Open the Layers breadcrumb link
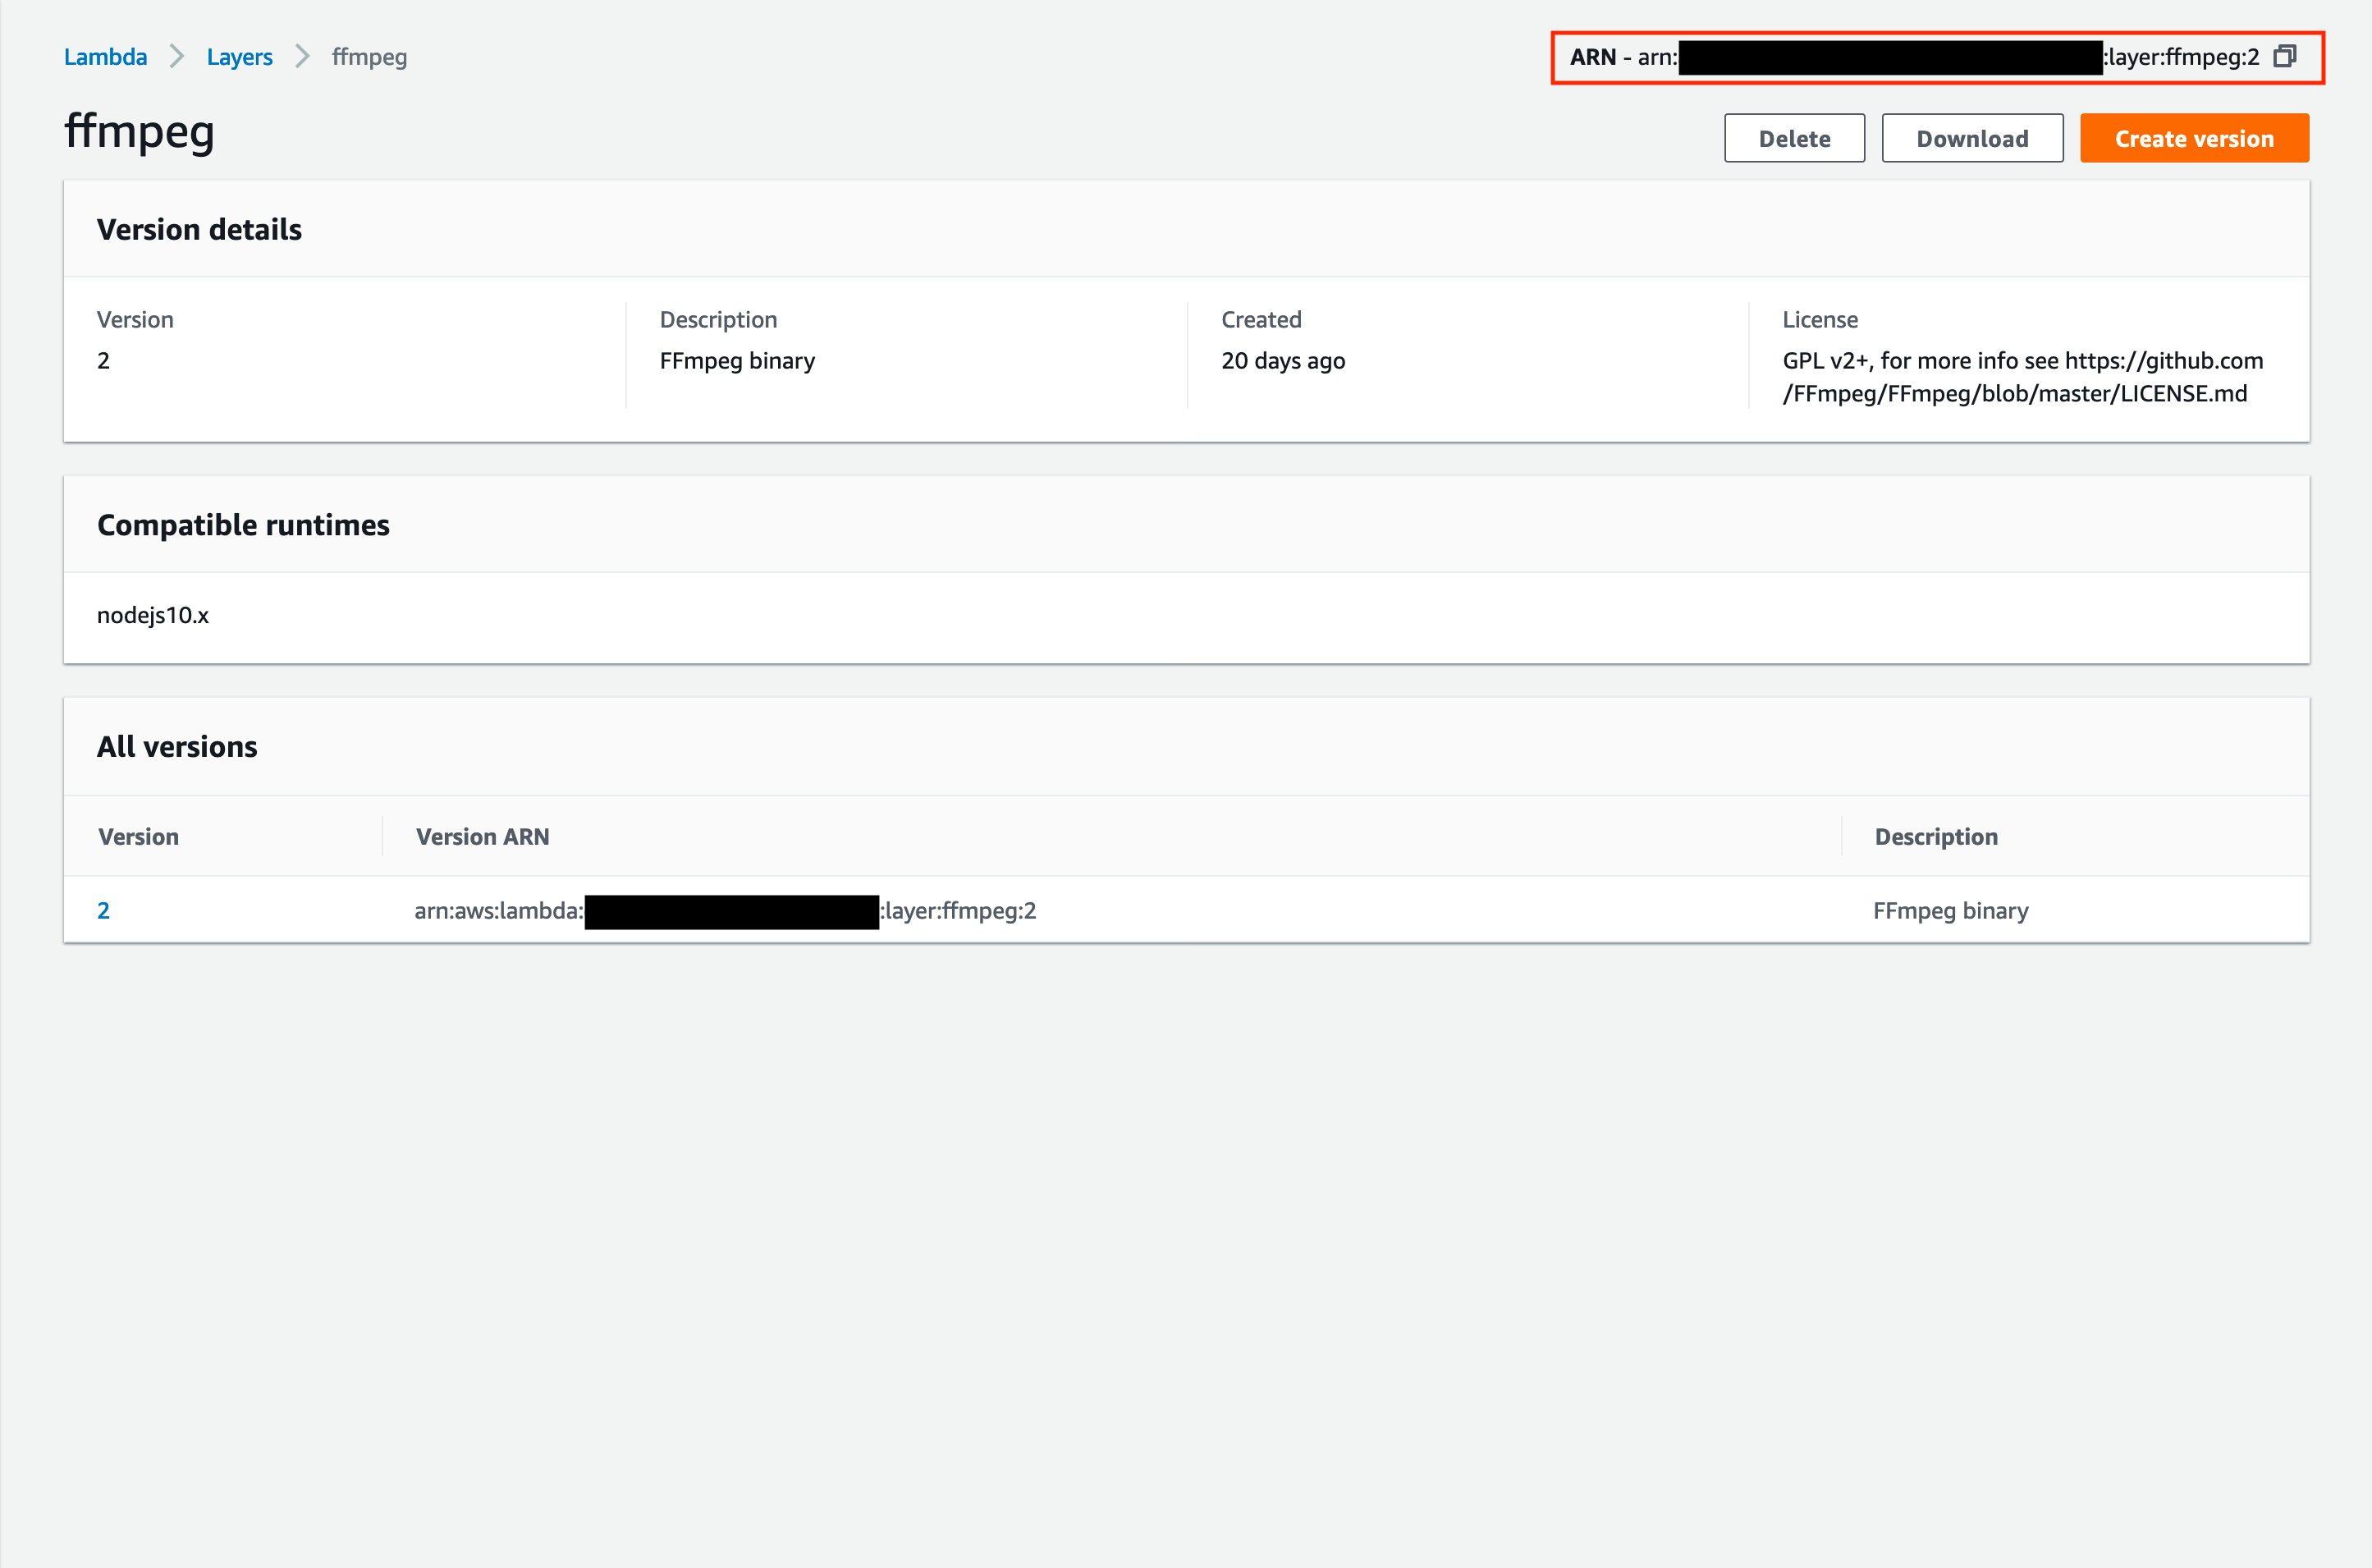The height and width of the screenshot is (1568, 2372). [x=239, y=57]
